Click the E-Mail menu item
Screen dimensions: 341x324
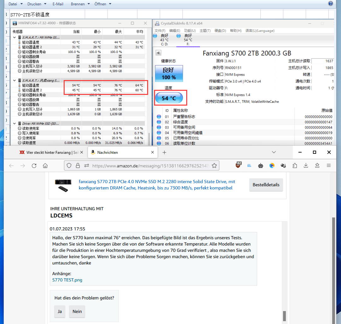58,4
